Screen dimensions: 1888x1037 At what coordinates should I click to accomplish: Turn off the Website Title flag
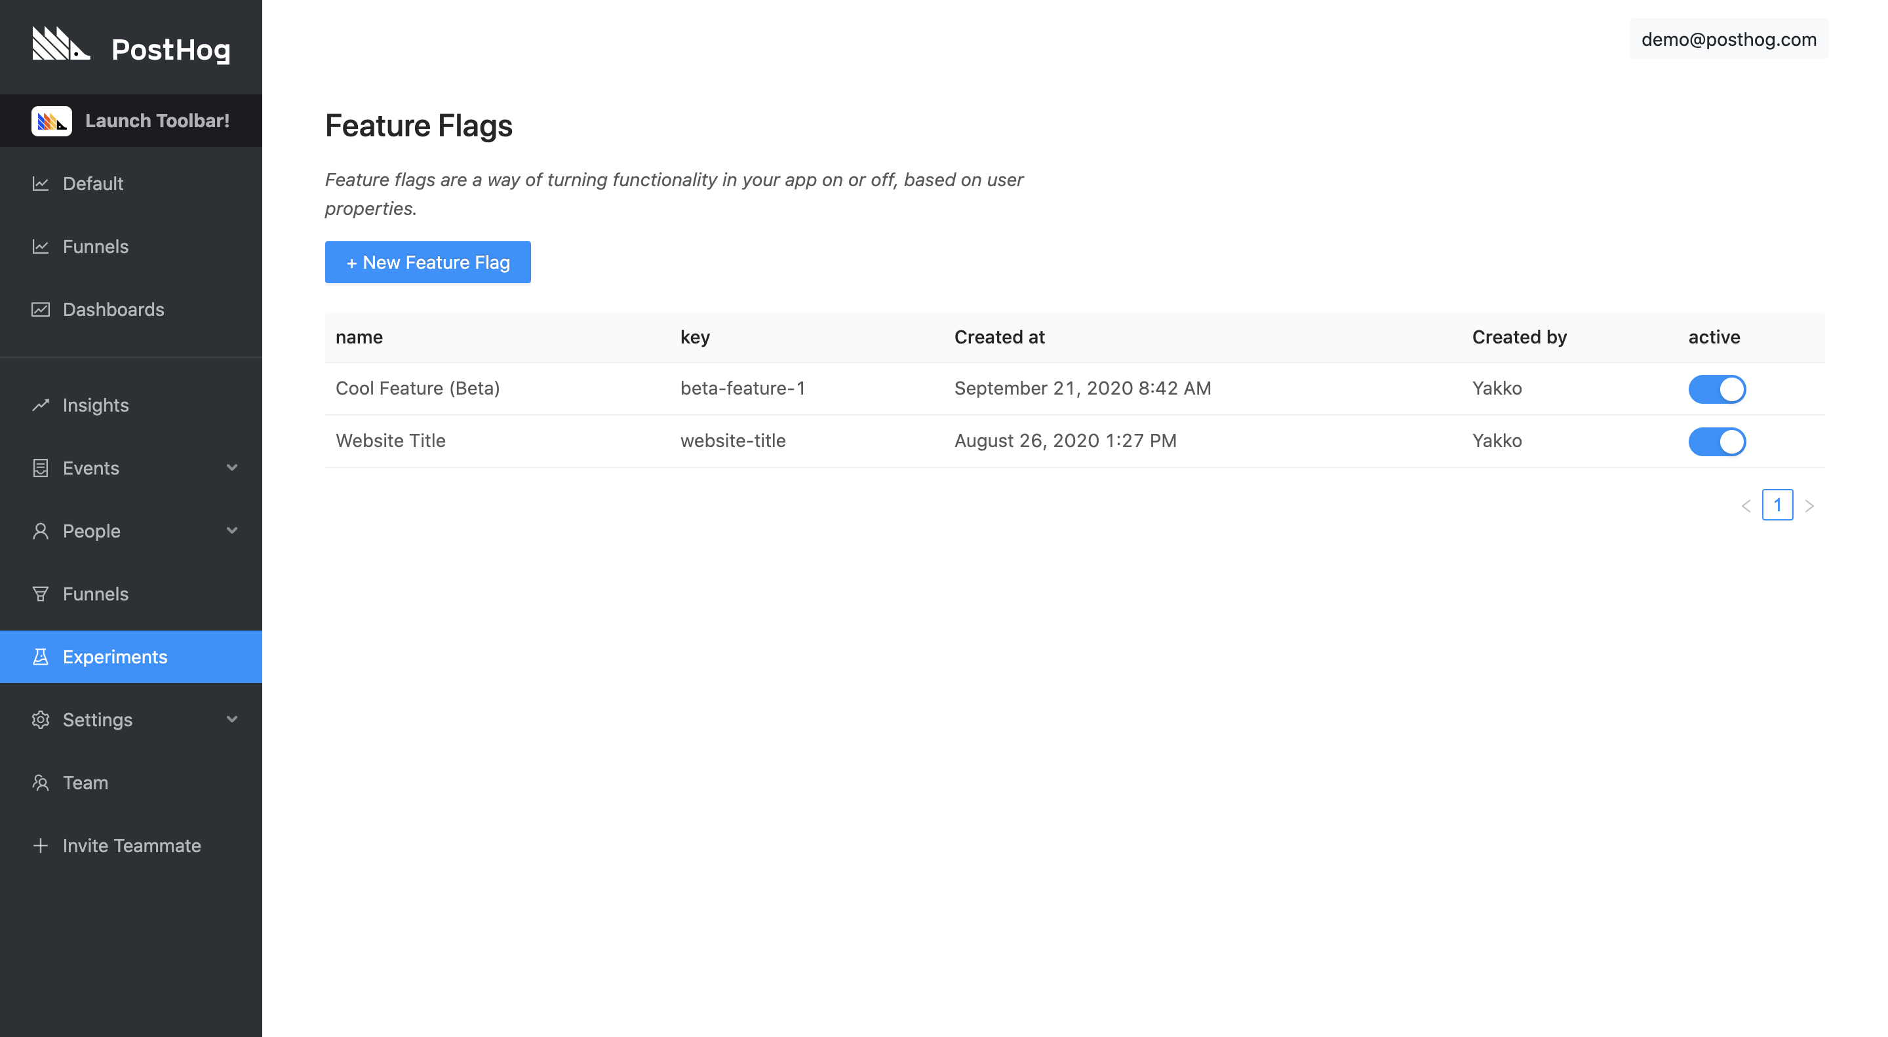point(1718,441)
